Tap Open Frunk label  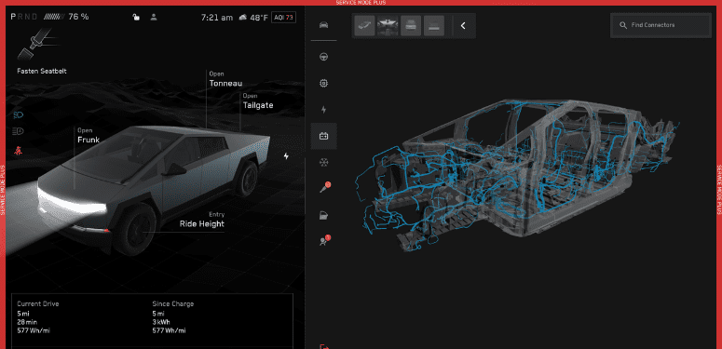89,136
